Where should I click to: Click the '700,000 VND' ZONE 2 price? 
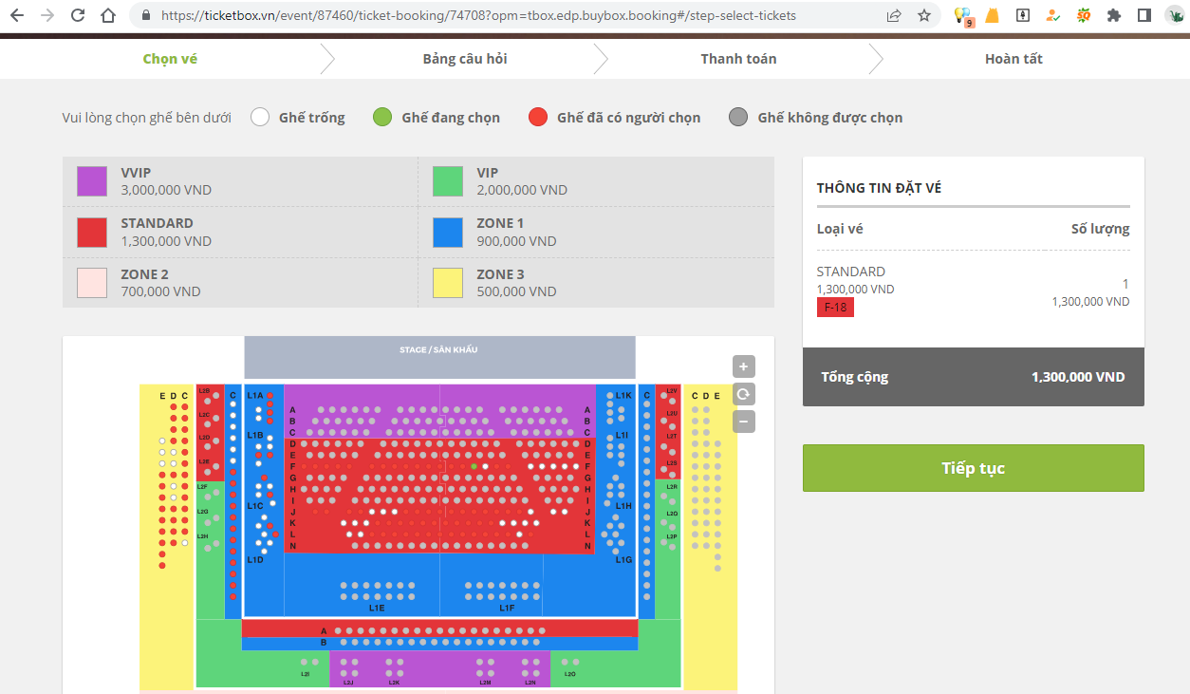(x=160, y=291)
